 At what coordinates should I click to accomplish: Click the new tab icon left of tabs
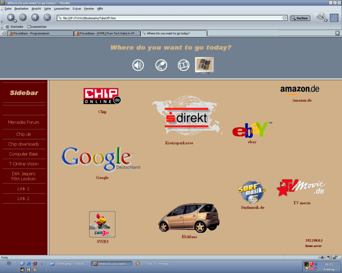(x=3, y=33)
